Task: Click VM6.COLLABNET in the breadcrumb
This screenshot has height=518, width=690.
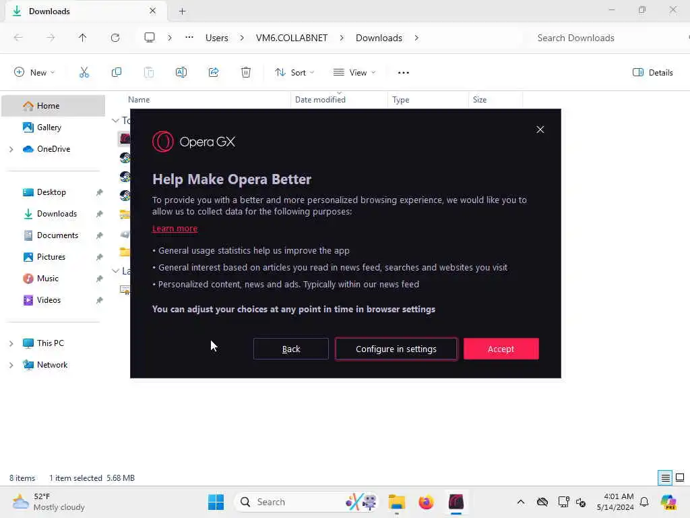Action: click(292, 38)
